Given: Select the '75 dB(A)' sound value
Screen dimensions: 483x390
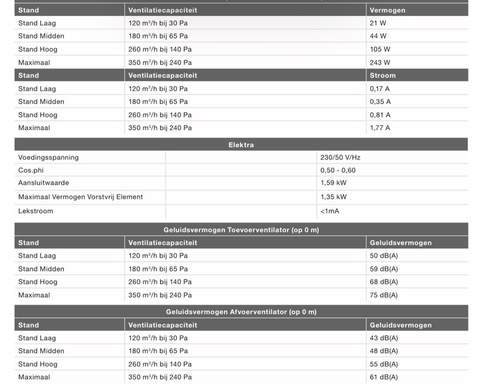Looking at the screenshot, I should click(383, 295).
